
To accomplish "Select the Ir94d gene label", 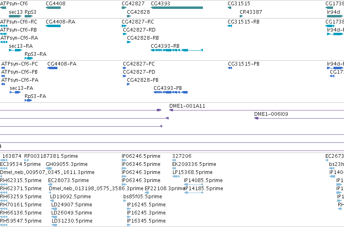I will (x=333, y=12).
